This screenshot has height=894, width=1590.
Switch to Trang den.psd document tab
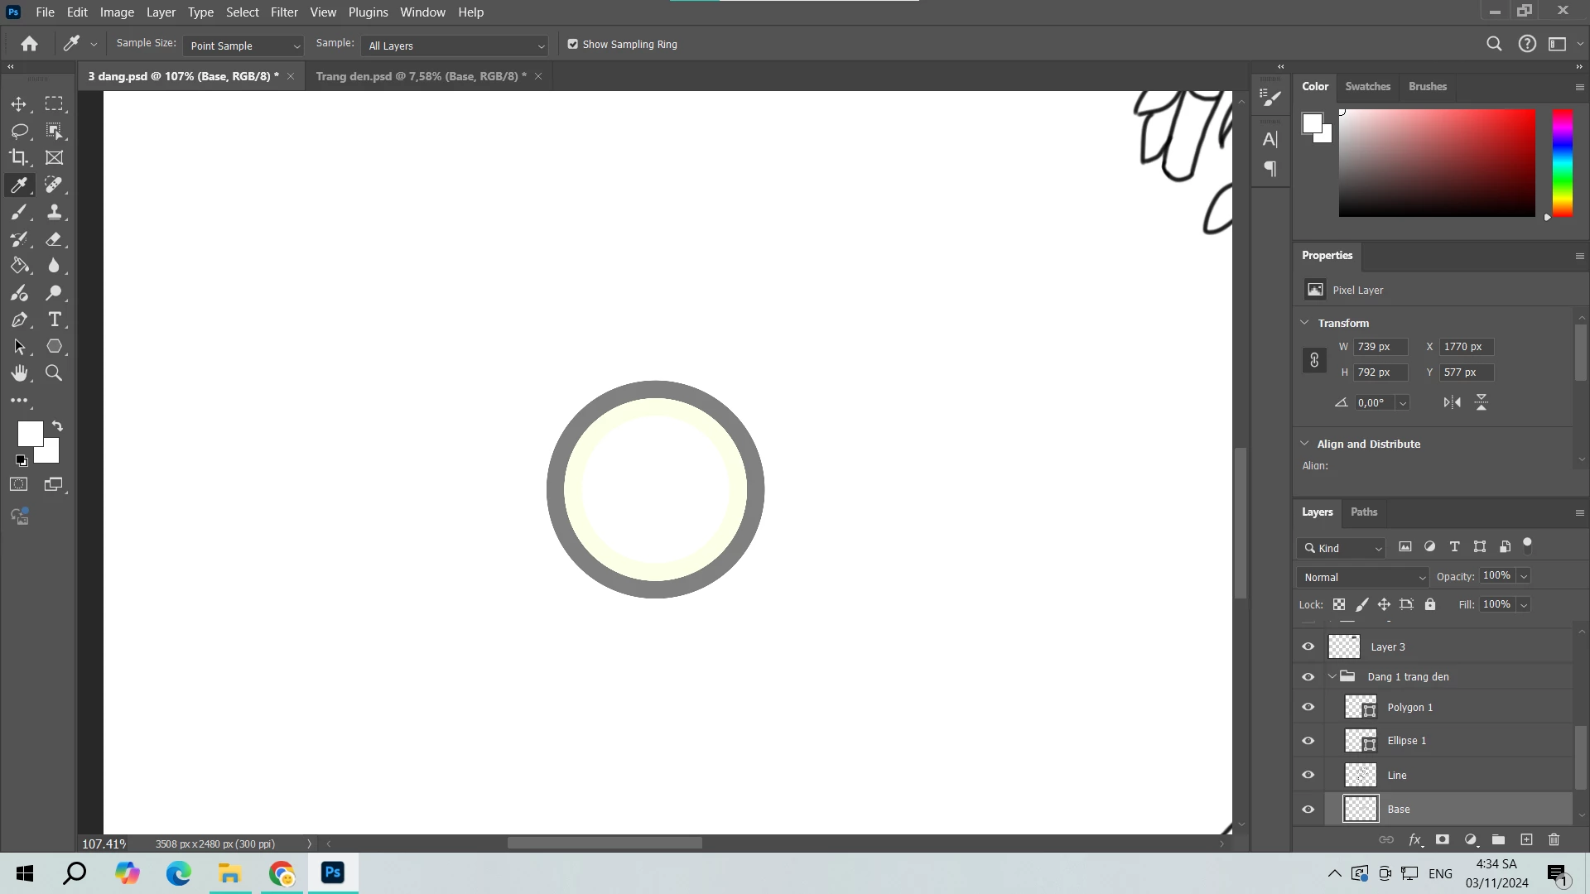420,76
